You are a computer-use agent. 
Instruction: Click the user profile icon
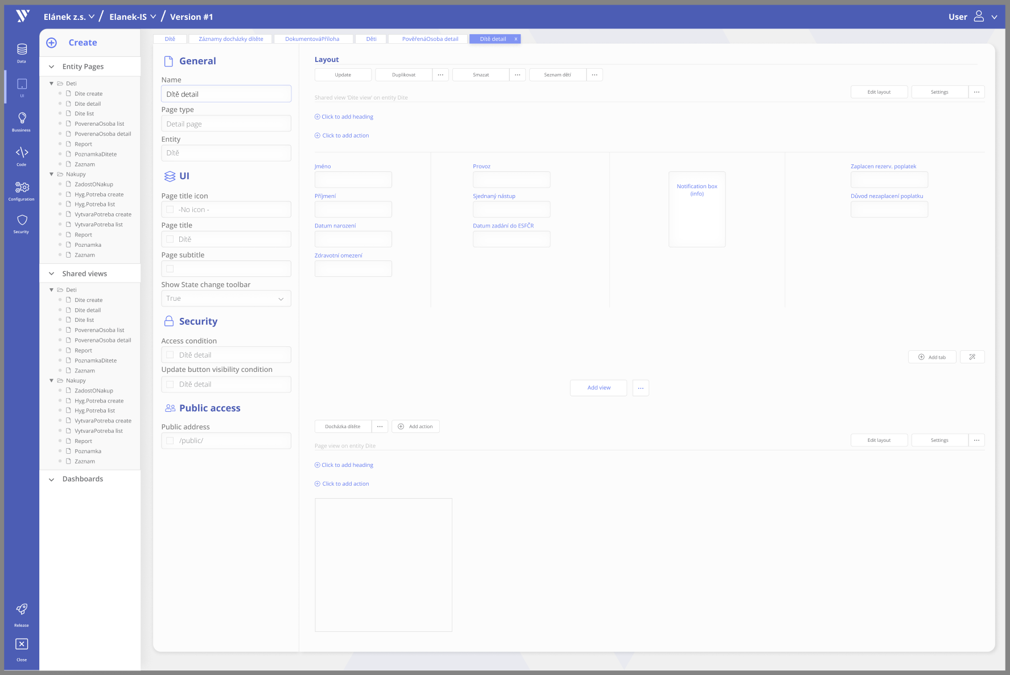tap(979, 16)
